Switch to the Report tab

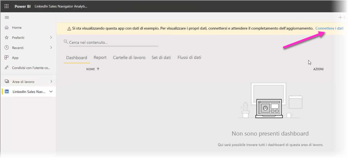coord(100,58)
